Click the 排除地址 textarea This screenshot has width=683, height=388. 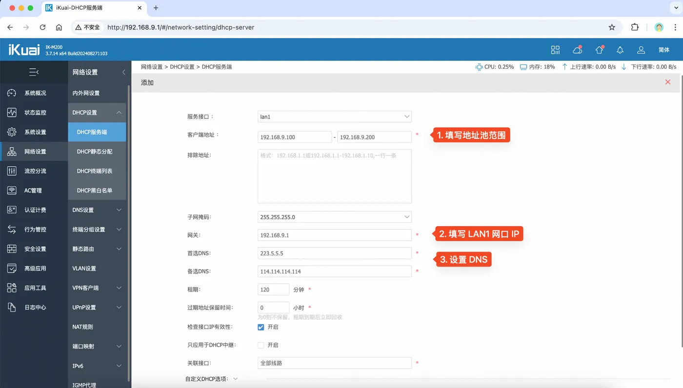(x=335, y=176)
